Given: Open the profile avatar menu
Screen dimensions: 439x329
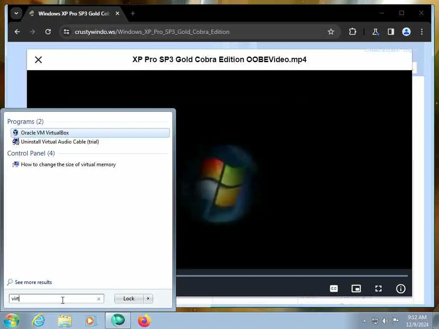Looking at the screenshot, I should tap(406, 32).
